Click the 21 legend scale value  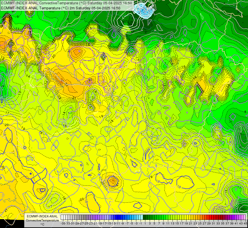[191, 223]
